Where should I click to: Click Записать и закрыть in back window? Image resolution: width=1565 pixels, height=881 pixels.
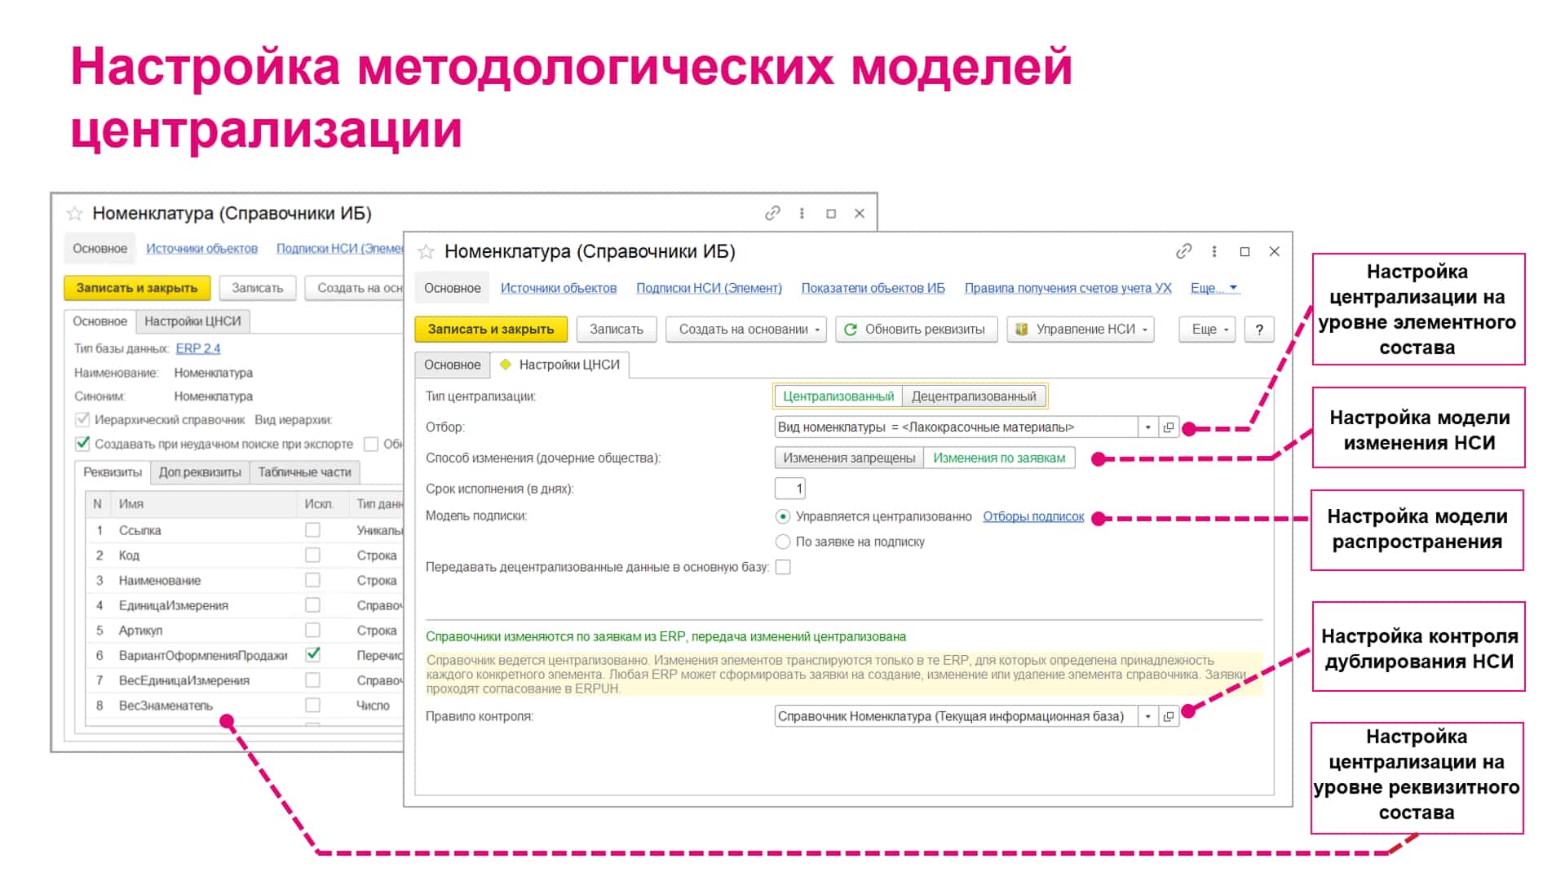(137, 288)
